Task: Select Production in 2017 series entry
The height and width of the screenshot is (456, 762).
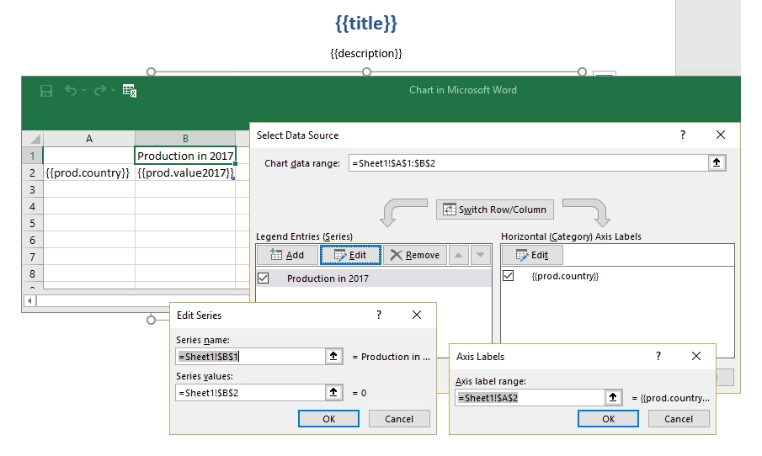Action: 374,278
